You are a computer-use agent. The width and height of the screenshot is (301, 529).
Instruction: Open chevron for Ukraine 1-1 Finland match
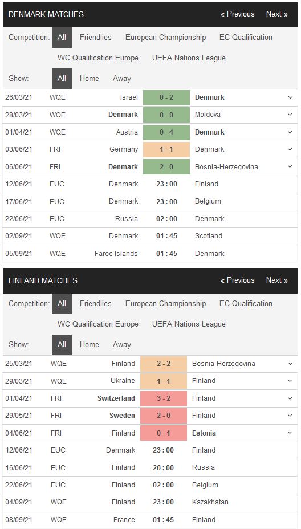coord(290,381)
